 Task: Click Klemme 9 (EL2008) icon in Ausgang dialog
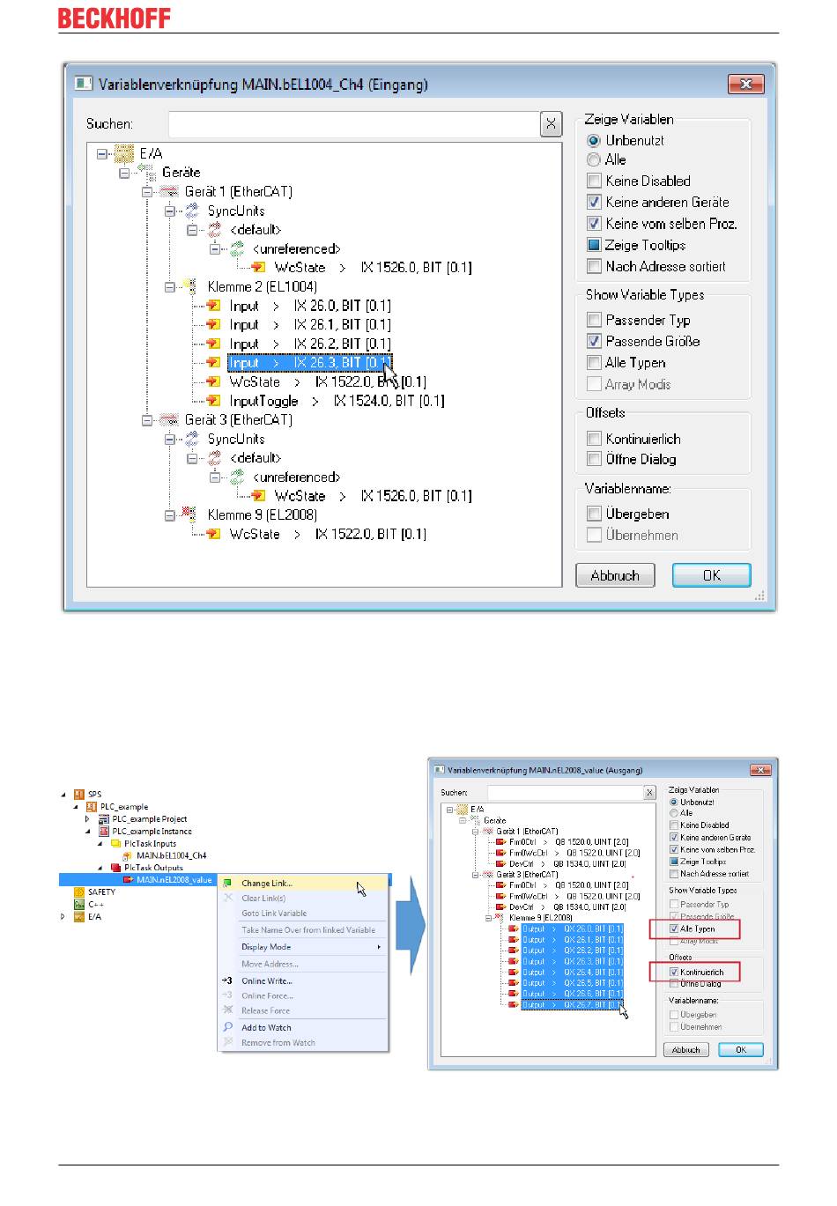(x=500, y=918)
